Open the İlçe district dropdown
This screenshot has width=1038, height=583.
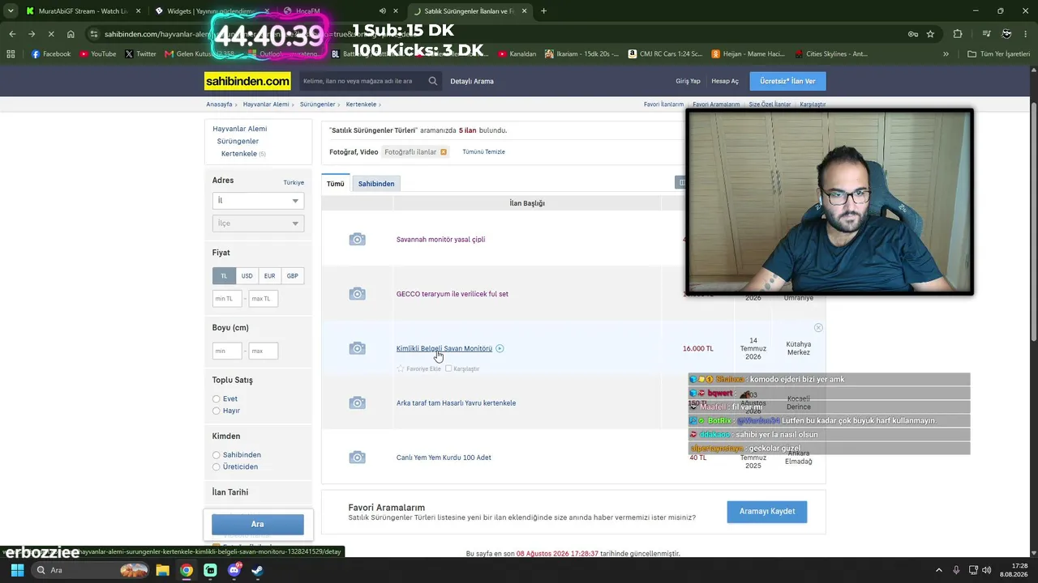258,223
